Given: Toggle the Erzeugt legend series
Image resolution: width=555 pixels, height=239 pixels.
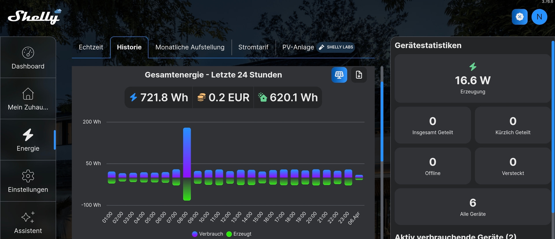Looking at the screenshot, I should pos(239,234).
